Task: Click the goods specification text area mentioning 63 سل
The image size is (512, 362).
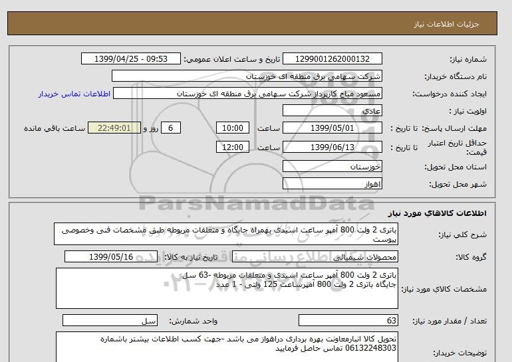Action: 227,288
